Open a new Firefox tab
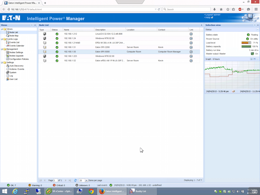Screen dimensions: 260x195 pos(45,3)
